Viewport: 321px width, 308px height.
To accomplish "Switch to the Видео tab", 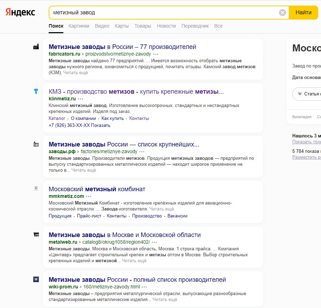I will click(102, 26).
